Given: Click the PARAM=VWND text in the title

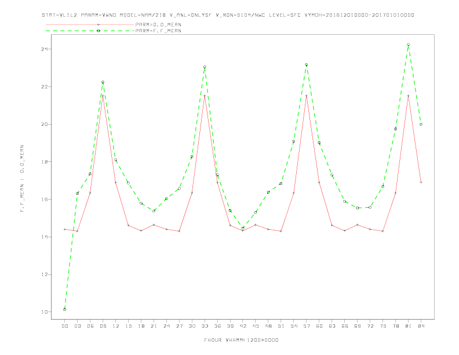Looking at the screenshot, I should (99, 15).
